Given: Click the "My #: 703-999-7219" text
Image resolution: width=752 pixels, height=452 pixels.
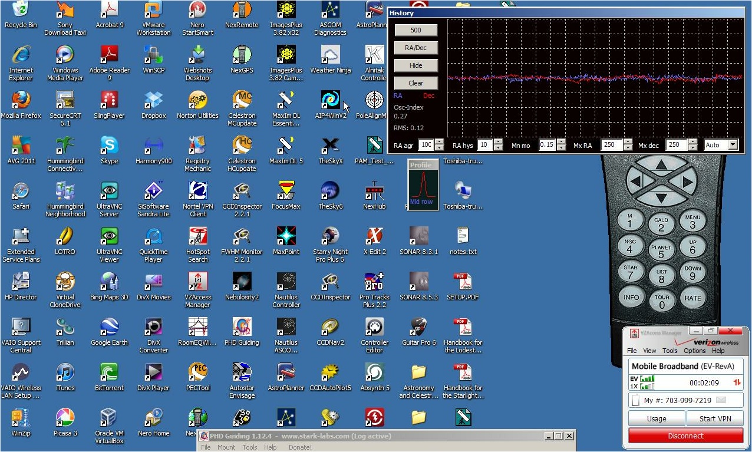Looking at the screenshot, I should (677, 400).
